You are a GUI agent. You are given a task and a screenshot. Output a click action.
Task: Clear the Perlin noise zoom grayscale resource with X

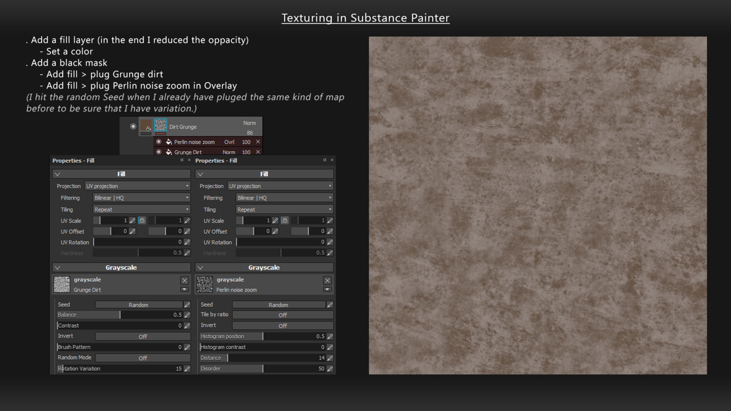tap(327, 280)
